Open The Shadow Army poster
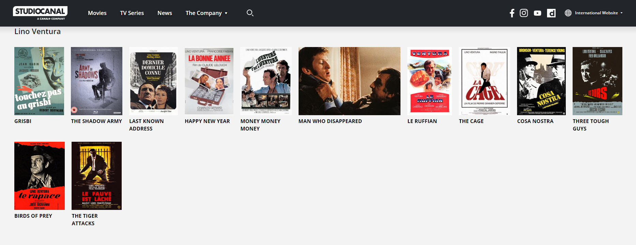Image resolution: width=636 pixels, height=245 pixels. click(x=96, y=81)
